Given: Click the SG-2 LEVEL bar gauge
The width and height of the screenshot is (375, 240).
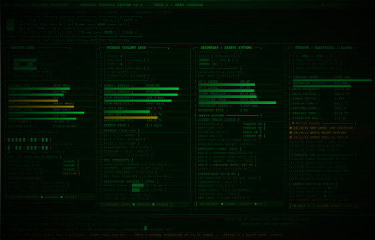Looking at the screenshot, I should point(226,91).
